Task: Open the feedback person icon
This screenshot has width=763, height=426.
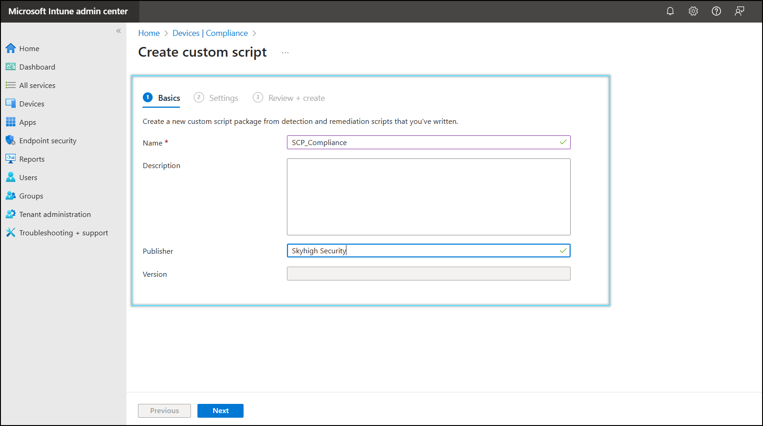Action: [739, 11]
